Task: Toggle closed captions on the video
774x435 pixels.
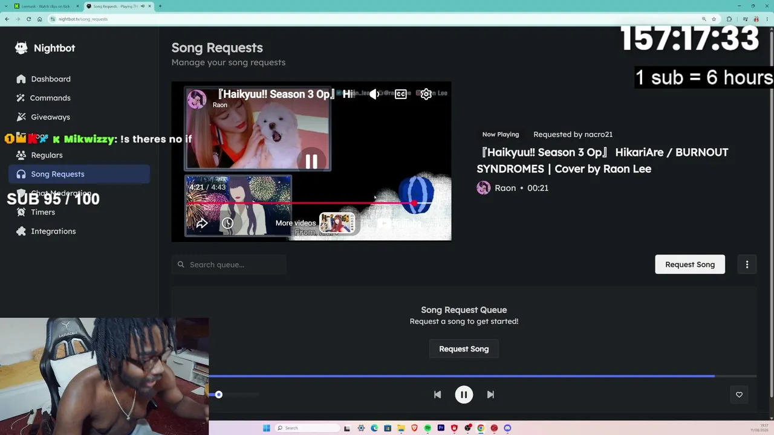Action: [x=400, y=94]
